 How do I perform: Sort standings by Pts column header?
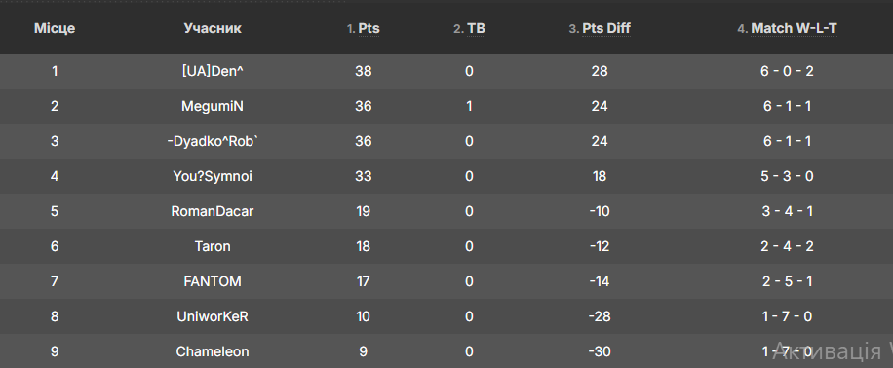[369, 28]
